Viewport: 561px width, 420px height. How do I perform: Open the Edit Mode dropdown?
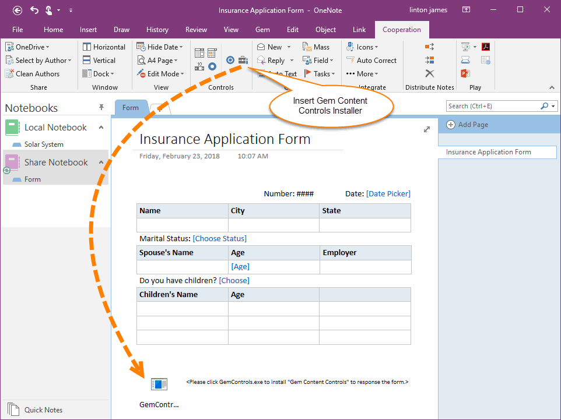pos(160,73)
